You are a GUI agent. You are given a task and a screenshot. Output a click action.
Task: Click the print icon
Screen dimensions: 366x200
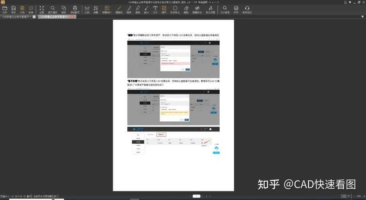click(236, 9)
